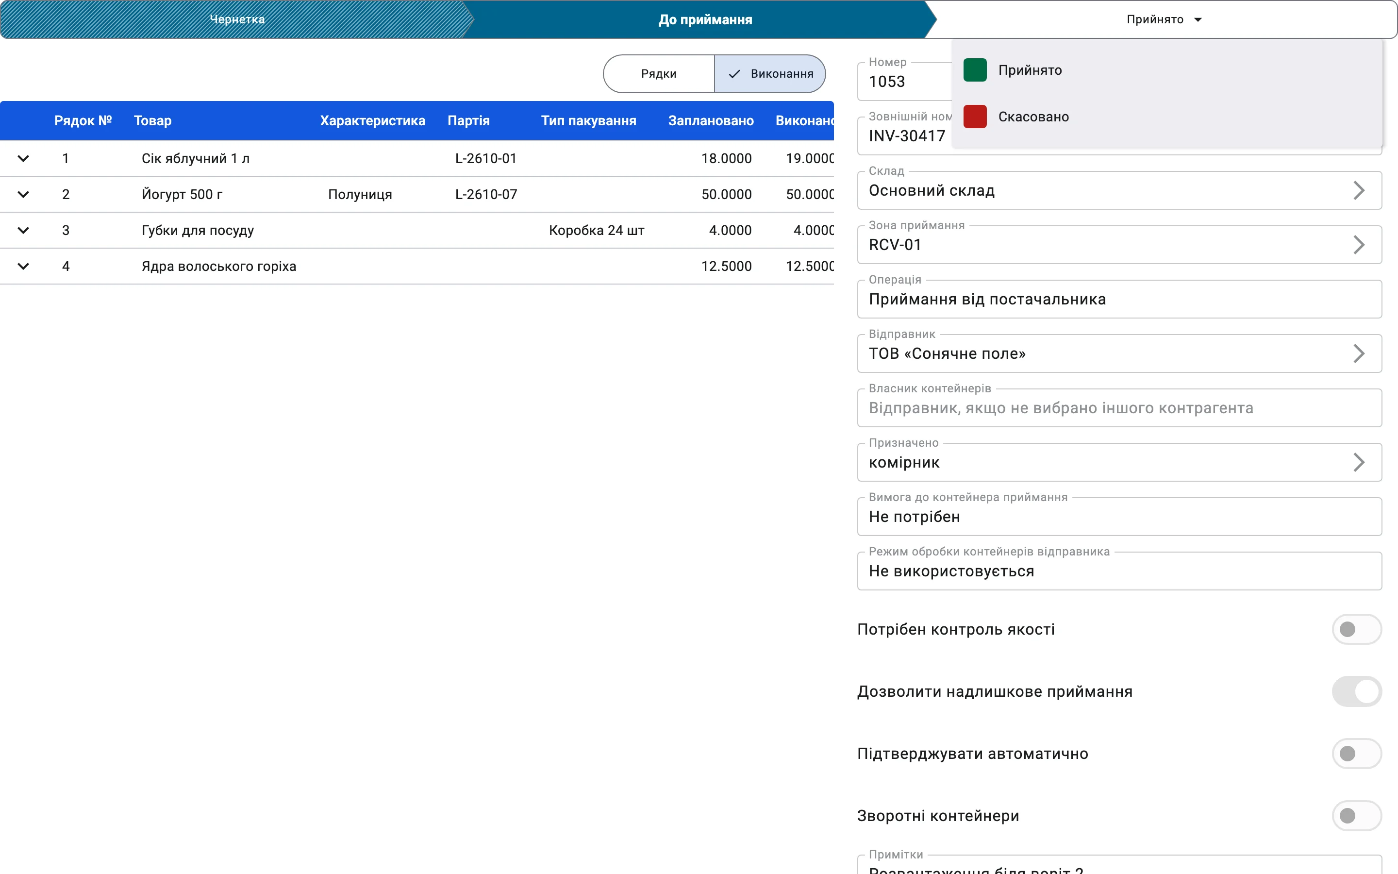Screen dimensions: 1398x874
Task: Click the green Прийнято color swatch
Action: pyautogui.click(x=975, y=70)
